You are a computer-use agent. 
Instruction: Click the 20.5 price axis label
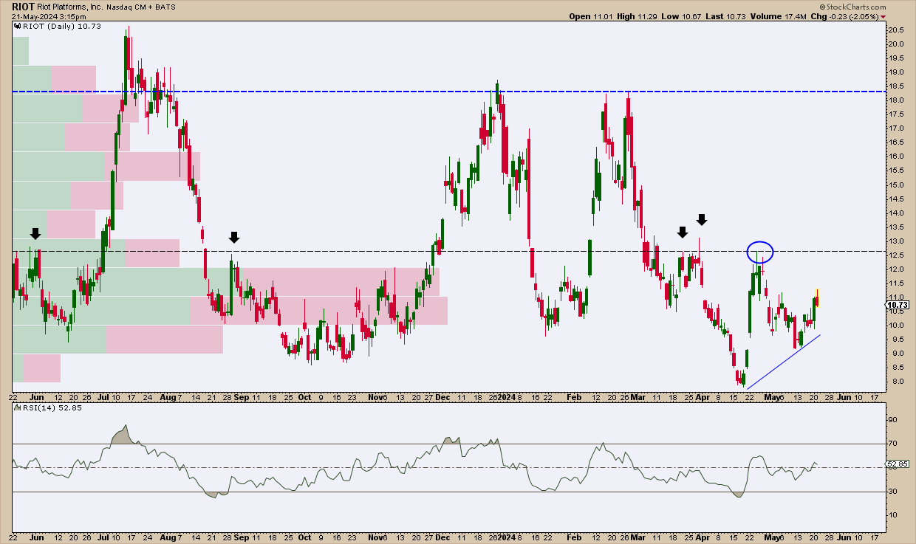[x=896, y=30]
